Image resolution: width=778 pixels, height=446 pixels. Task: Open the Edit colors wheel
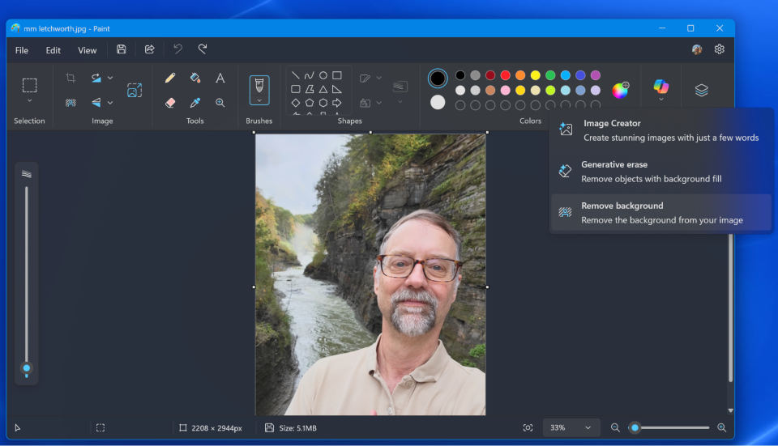(x=620, y=90)
